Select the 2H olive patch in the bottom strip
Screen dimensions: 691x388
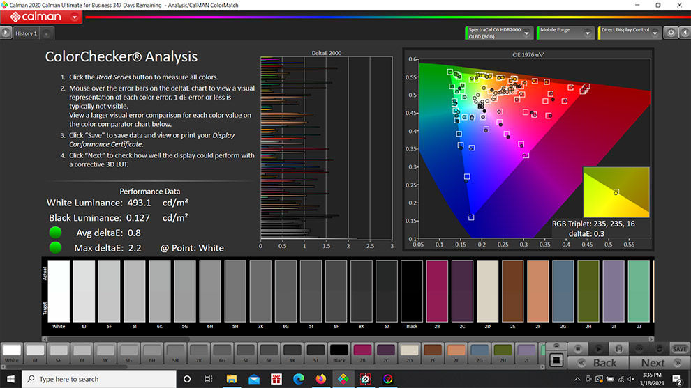pyautogui.click(x=503, y=352)
